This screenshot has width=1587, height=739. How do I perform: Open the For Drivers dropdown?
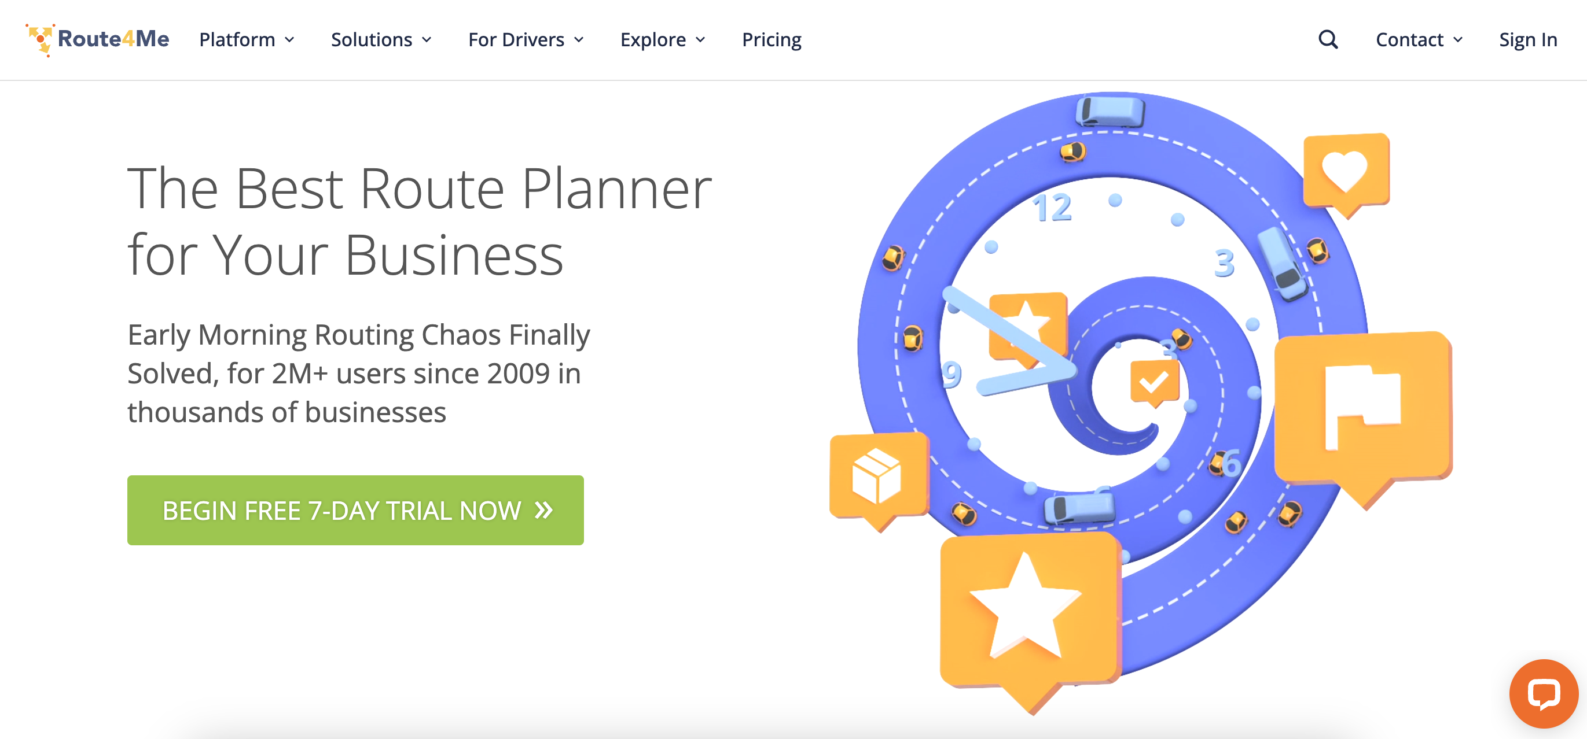526,39
